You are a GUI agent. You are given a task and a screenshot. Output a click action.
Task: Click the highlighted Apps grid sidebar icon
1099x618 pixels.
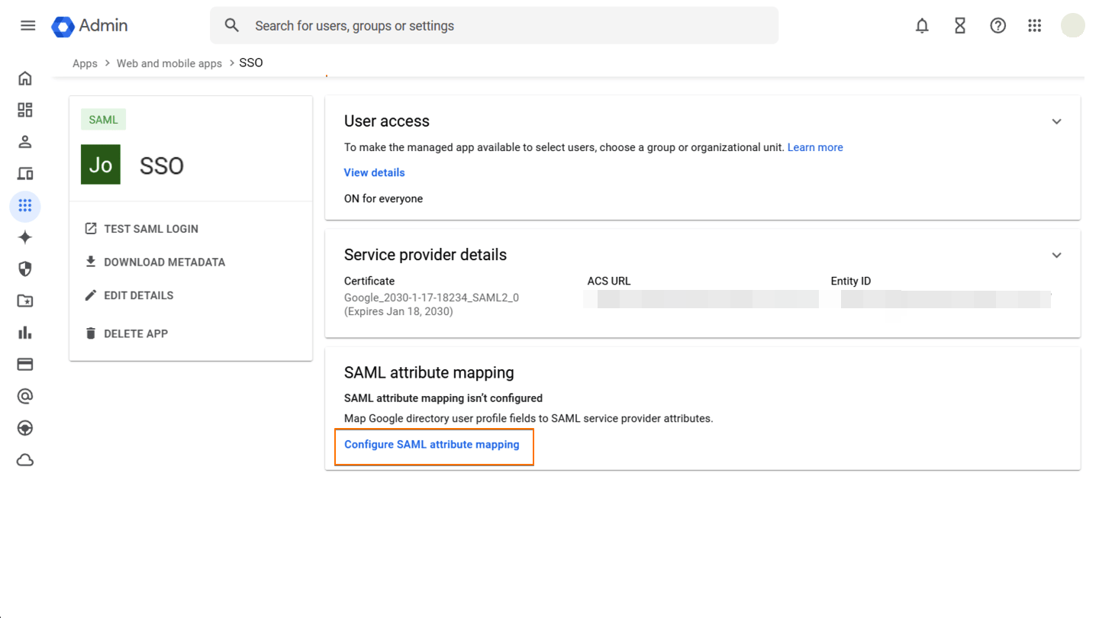click(x=25, y=206)
